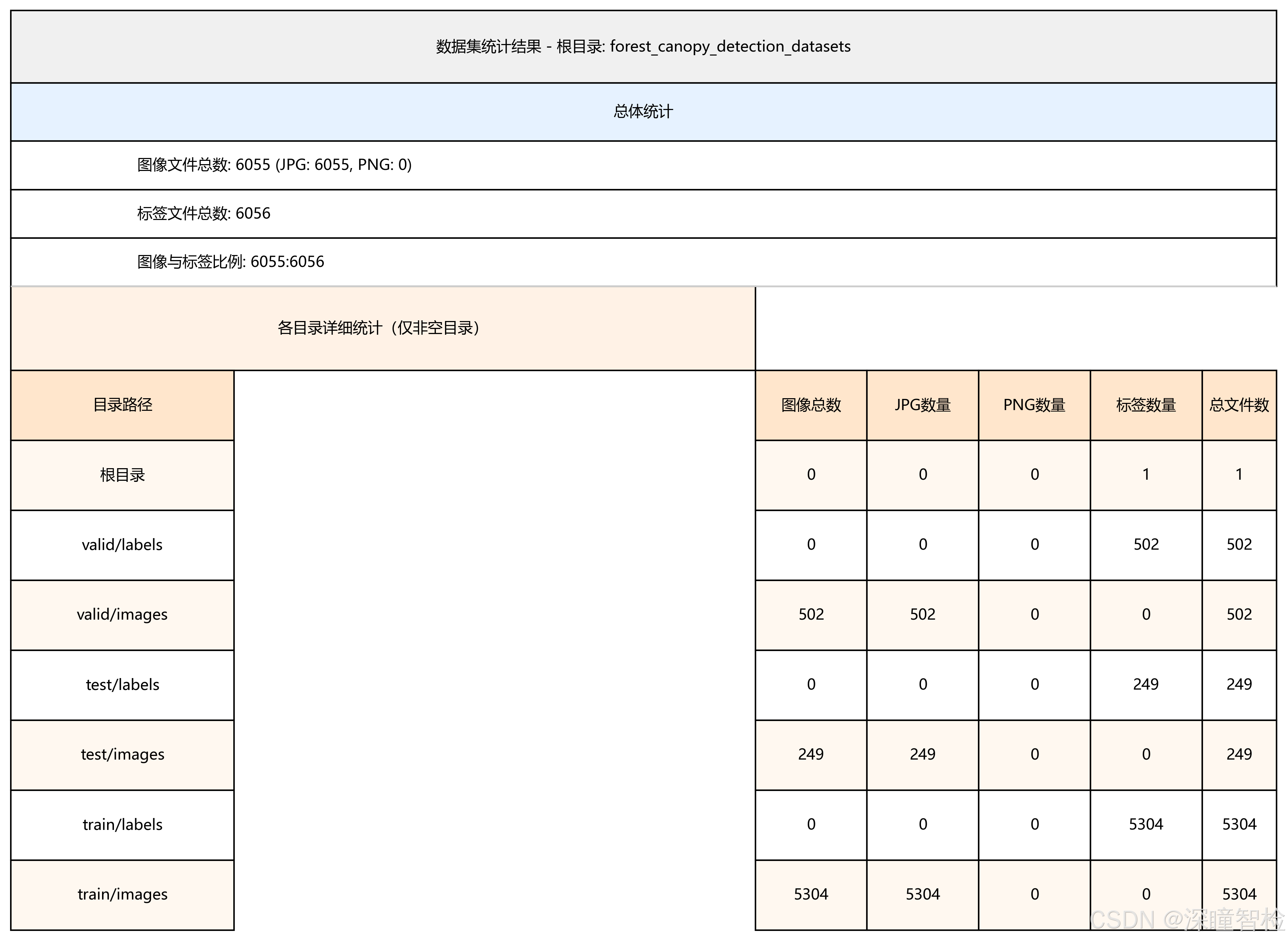Click the 图像文件总数 6055 row
1287x941 pixels.
click(274, 165)
